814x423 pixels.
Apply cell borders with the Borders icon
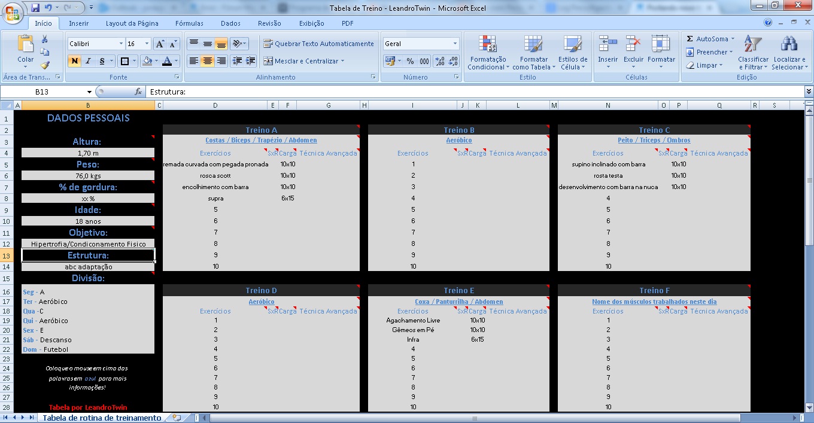pos(124,61)
